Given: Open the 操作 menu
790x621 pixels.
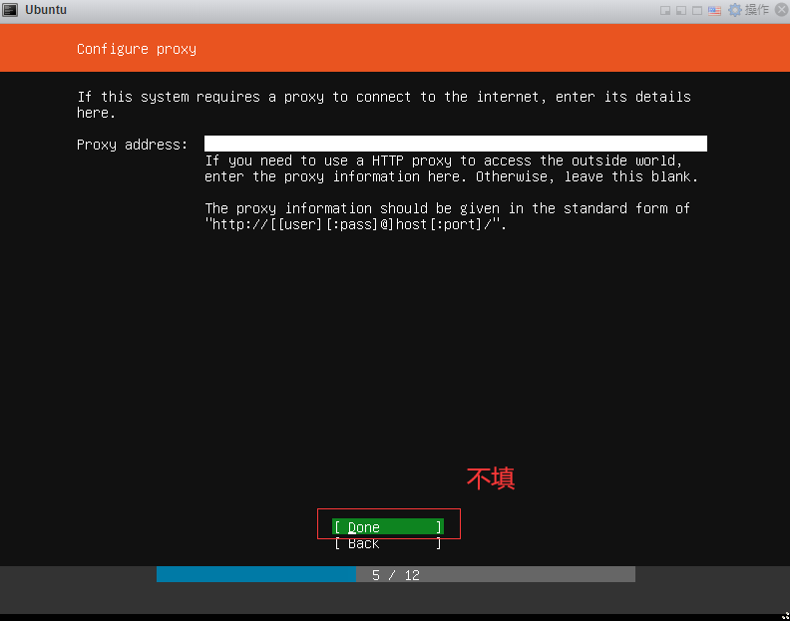Looking at the screenshot, I should (757, 10).
